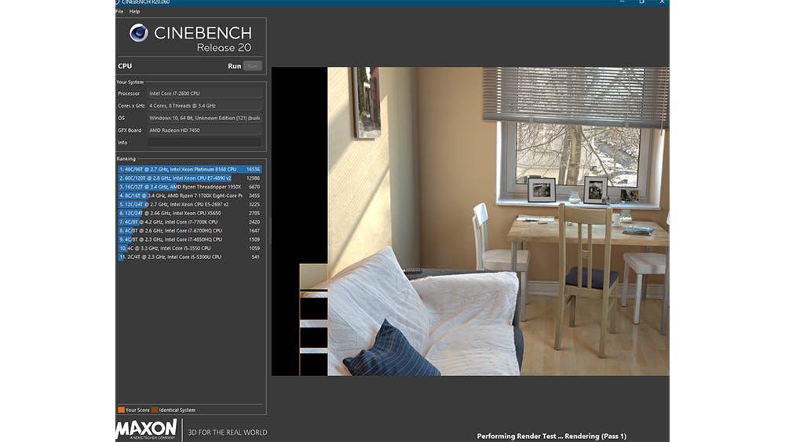Image resolution: width=785 pixels, height=442 pixels.
Task: Select ranking row Core i7-7700K
Action: (x=190, y=221)
